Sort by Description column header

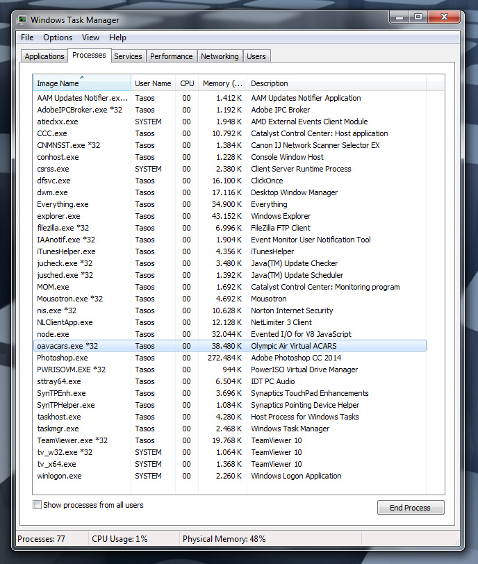[x=336, y=83]
